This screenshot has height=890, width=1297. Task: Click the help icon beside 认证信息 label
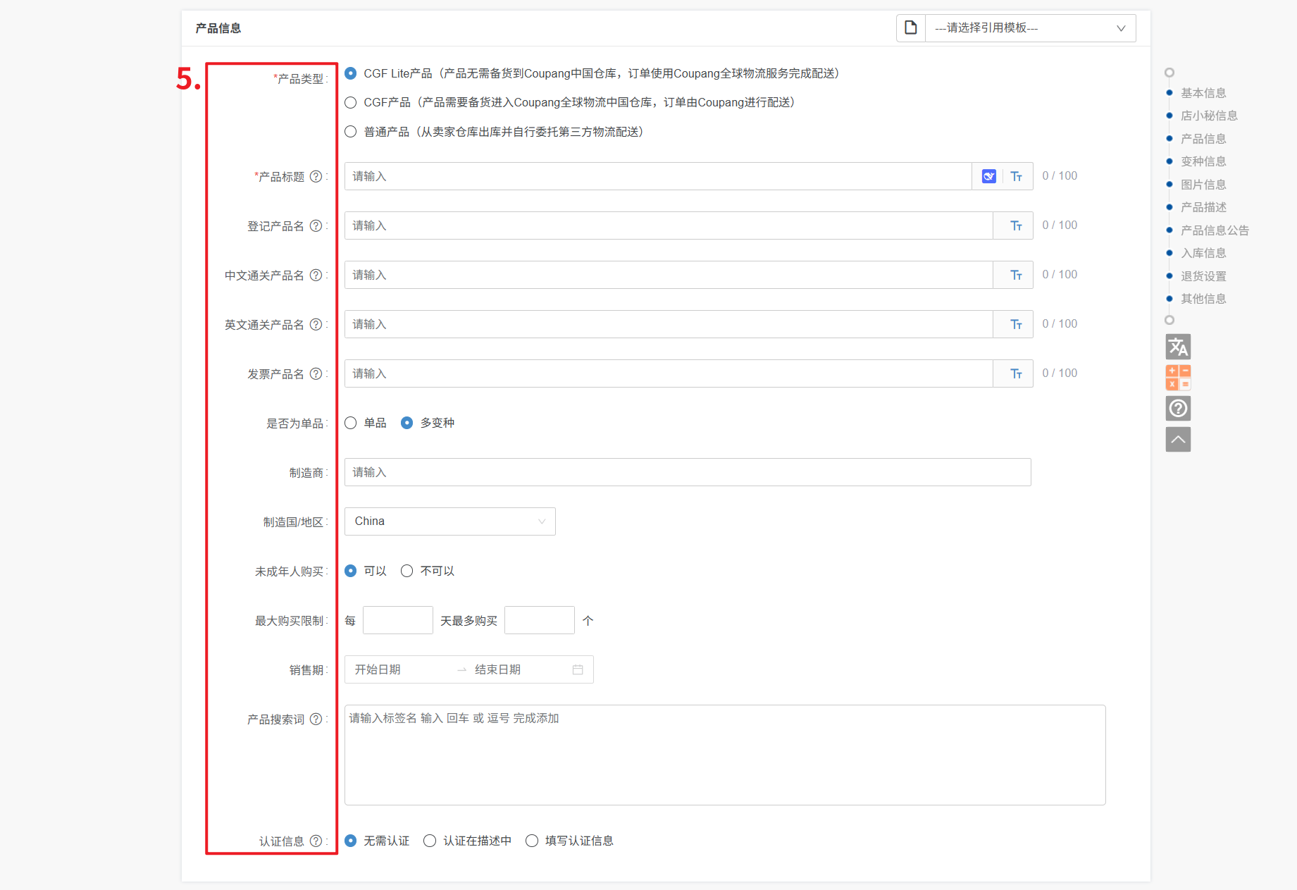[316, 841]
